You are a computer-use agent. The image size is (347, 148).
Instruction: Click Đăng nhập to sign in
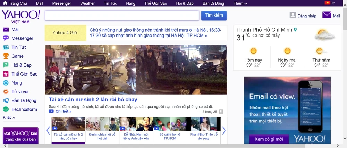(303, 16)
